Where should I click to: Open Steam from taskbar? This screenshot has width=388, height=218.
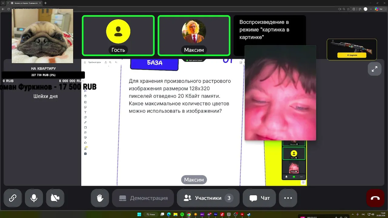click(x=249, y=214)
